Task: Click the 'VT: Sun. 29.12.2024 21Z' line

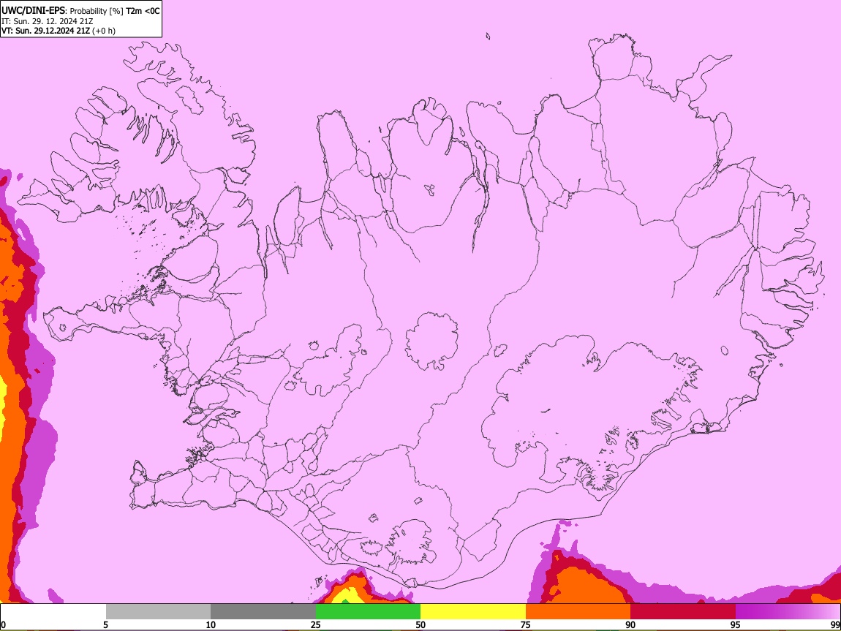Action: tap(45, 31)
